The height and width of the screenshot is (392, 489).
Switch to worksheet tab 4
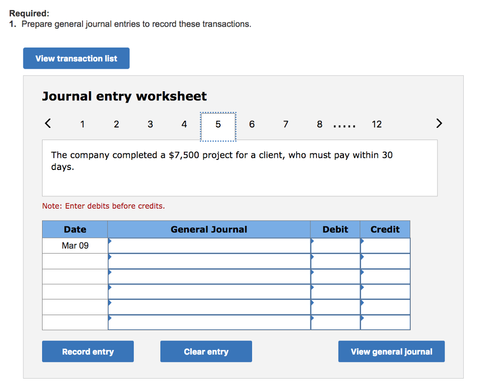(x=184, y=124)
